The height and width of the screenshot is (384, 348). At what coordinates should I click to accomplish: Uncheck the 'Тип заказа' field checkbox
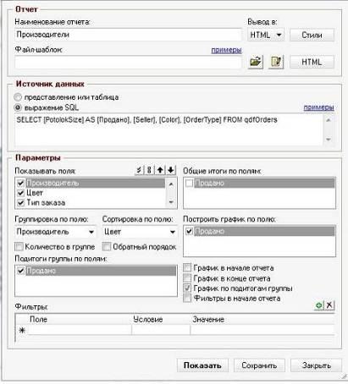[20, 203]
